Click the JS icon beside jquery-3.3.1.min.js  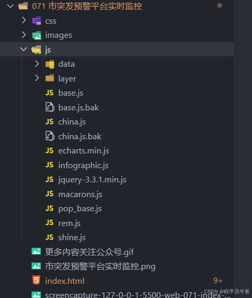[x=49, y=179]
